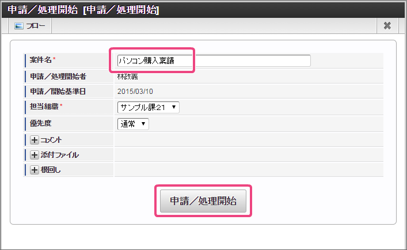This screenshot has height=250, width=407.
Task: Expand the コメント section label
Action: (51, 139)
